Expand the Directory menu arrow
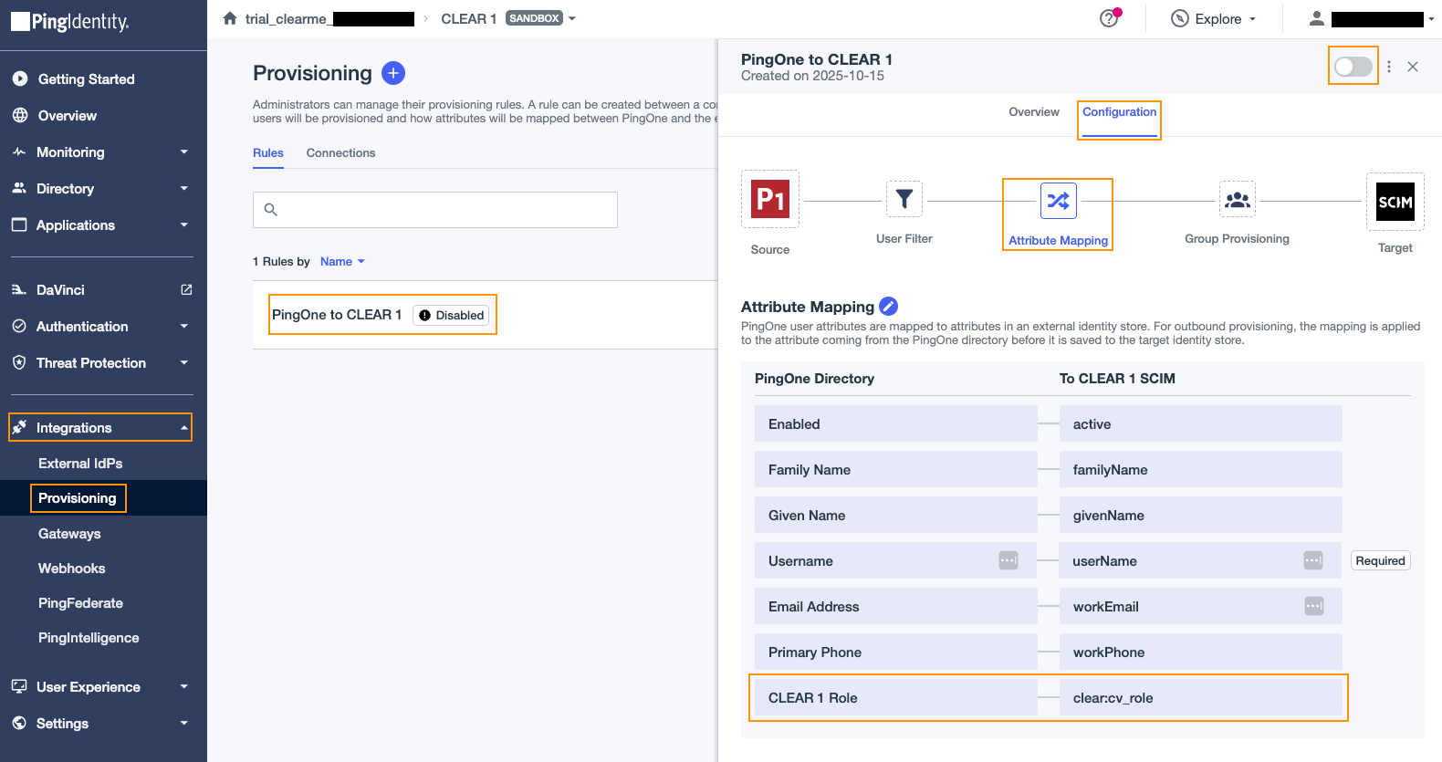This screenshot has width=1442, height=762. tap(184, 189)
